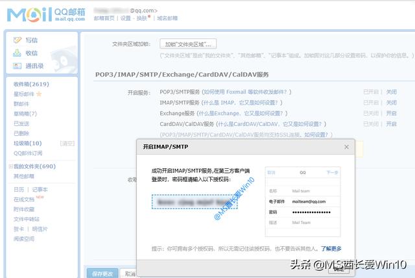Image resolution: width=415 pixels, height=278 pixels.
Task: Click 了解更多 in the dialog
Action: point(331,249)
